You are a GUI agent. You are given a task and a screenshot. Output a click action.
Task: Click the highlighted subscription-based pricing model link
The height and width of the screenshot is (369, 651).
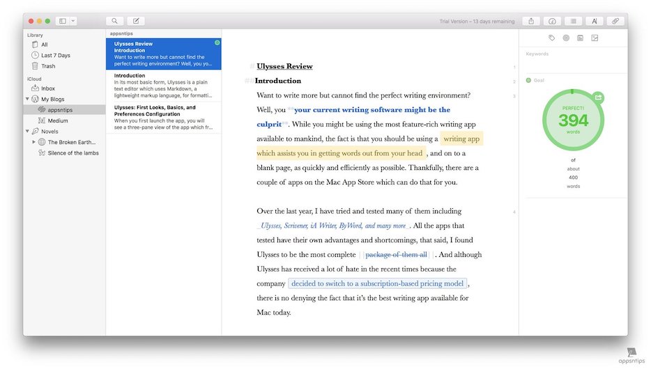point(378,284)
